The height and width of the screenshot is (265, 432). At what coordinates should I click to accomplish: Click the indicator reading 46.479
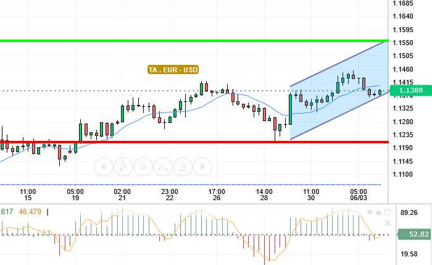tap(30, 212)
